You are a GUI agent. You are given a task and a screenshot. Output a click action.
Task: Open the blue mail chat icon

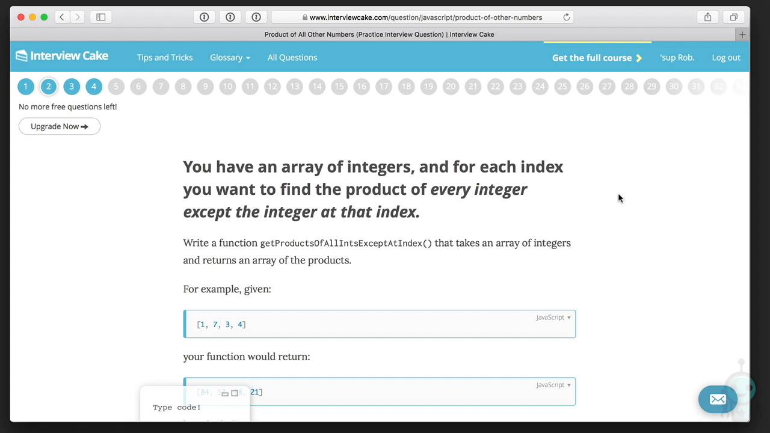pos(717,399)
